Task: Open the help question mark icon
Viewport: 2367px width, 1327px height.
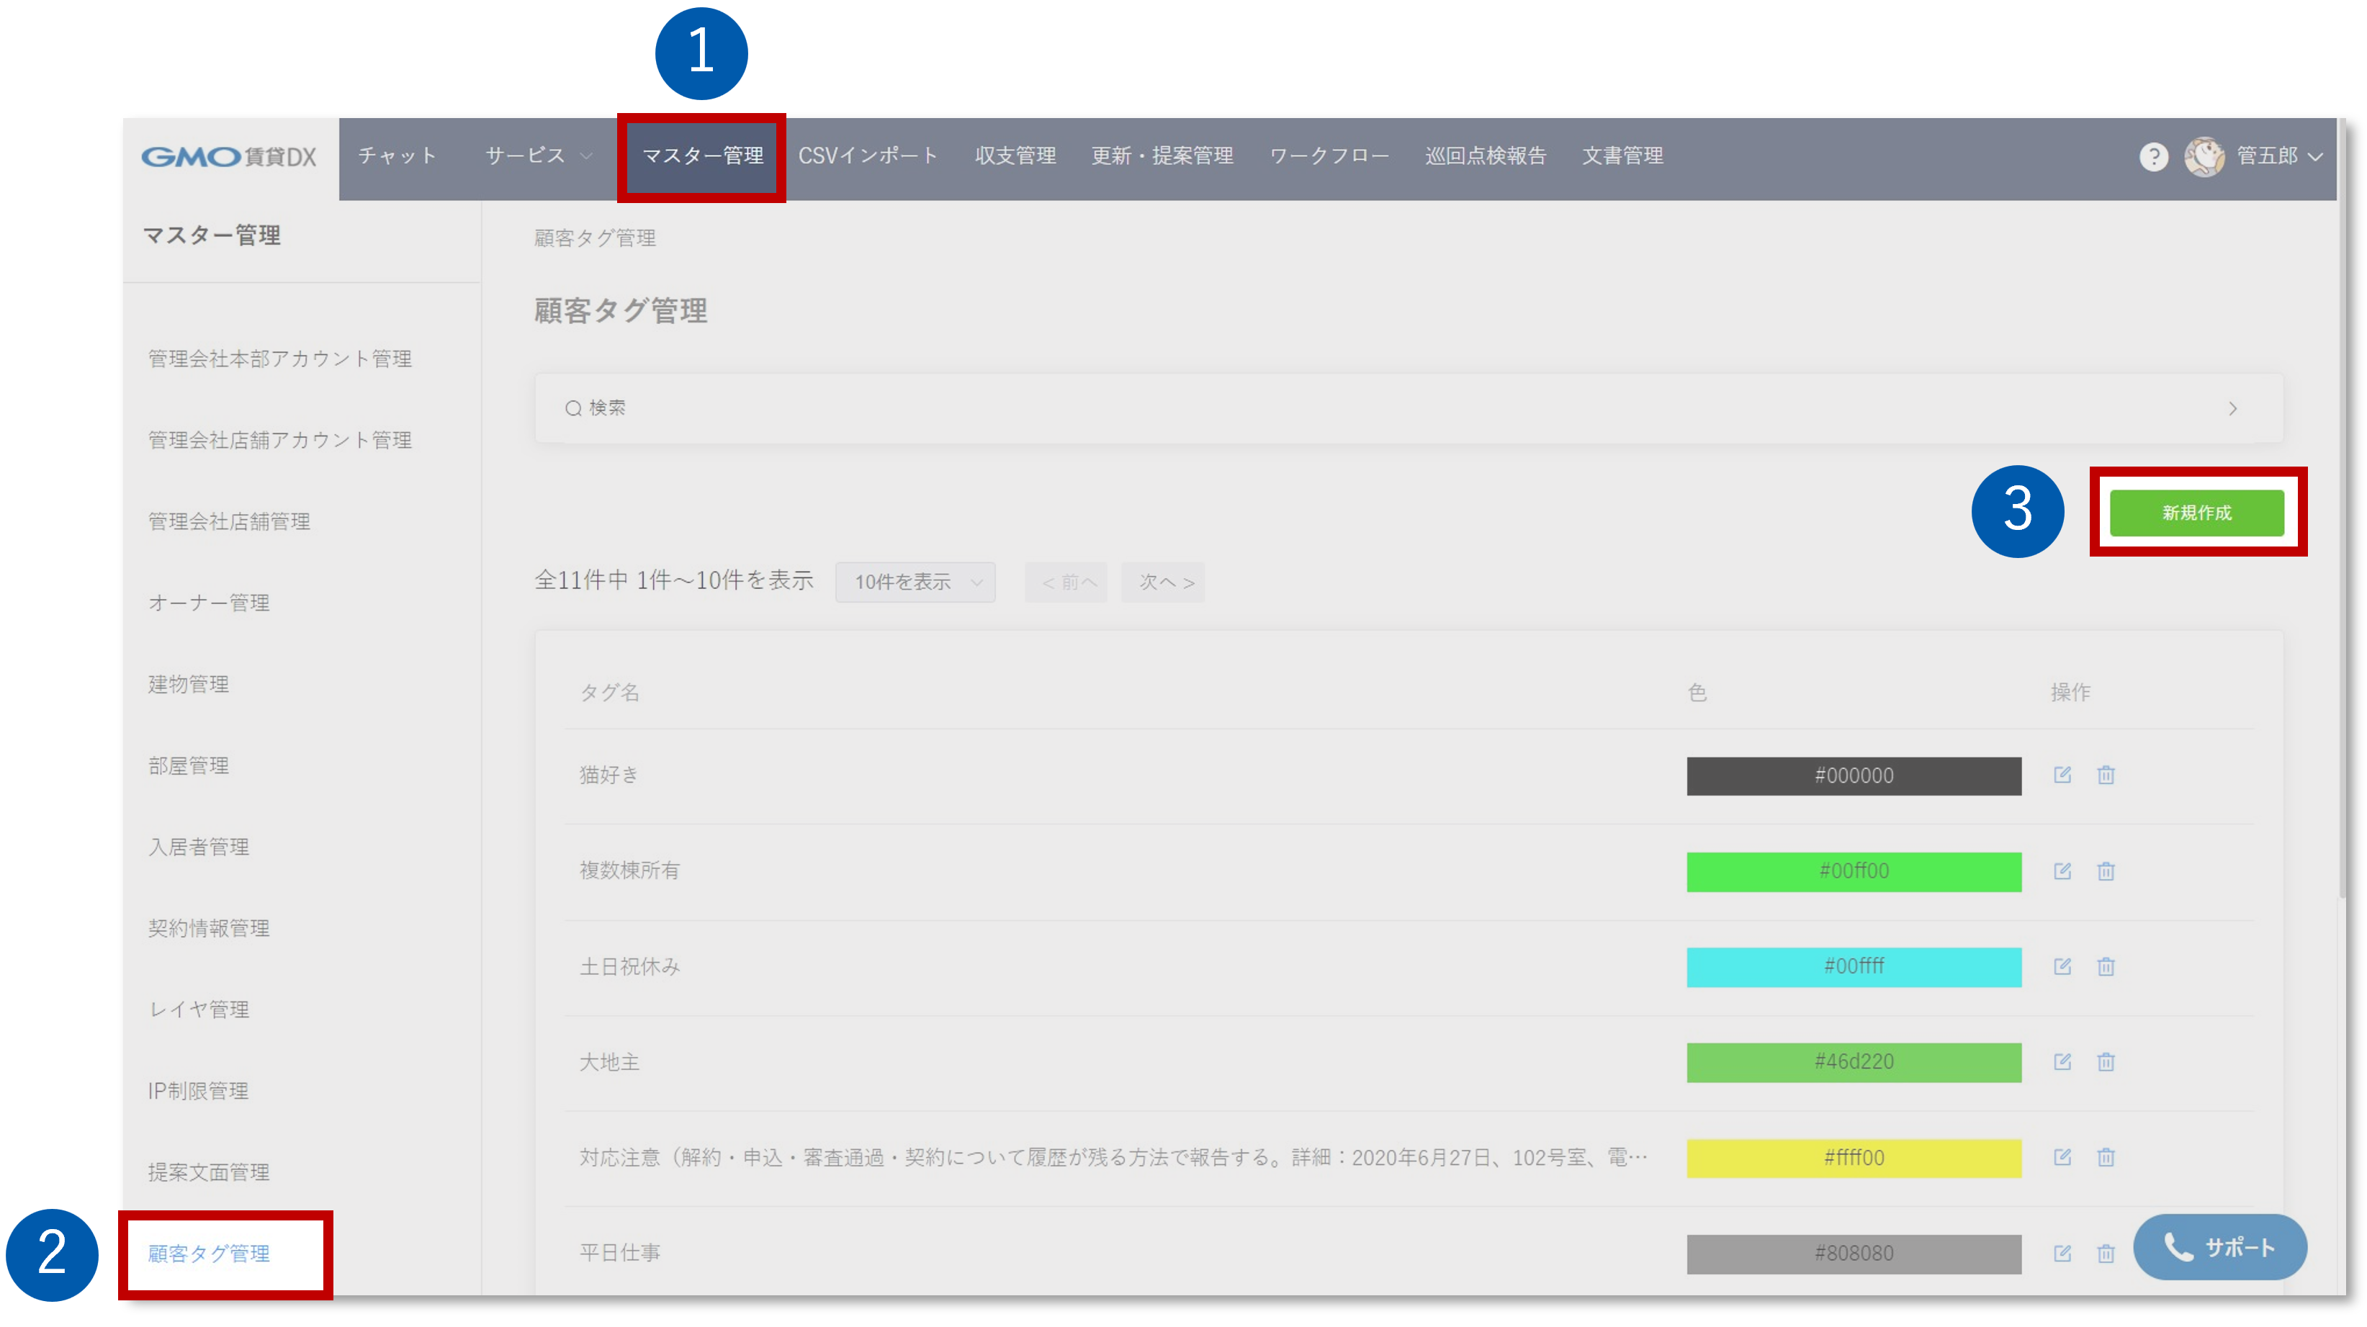Action: (2153, 156)
